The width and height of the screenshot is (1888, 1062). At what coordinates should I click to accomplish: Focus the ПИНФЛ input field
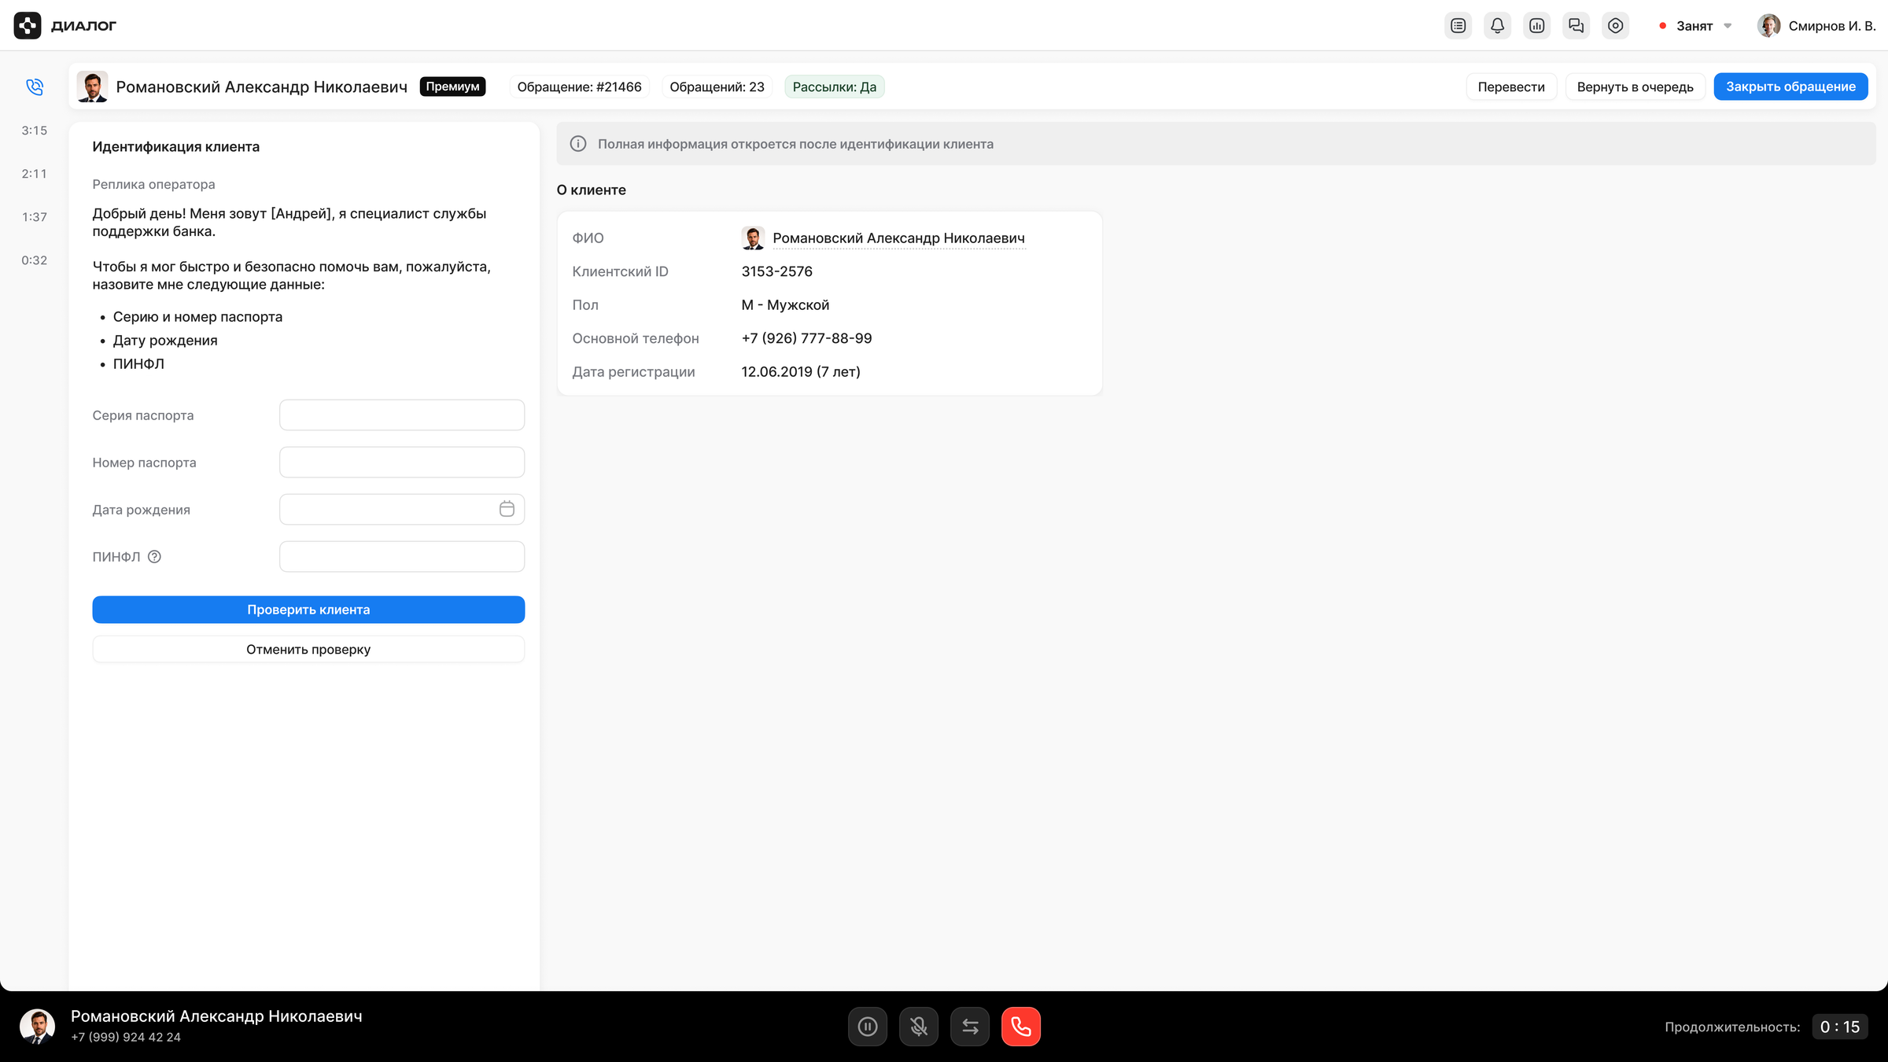click(402, 557)
